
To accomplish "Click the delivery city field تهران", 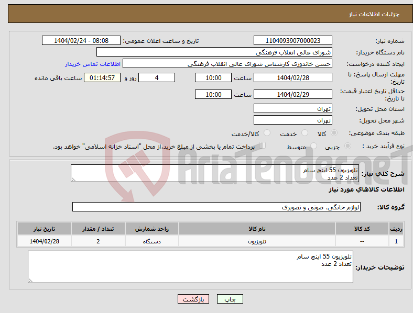I will click(292, 120).
